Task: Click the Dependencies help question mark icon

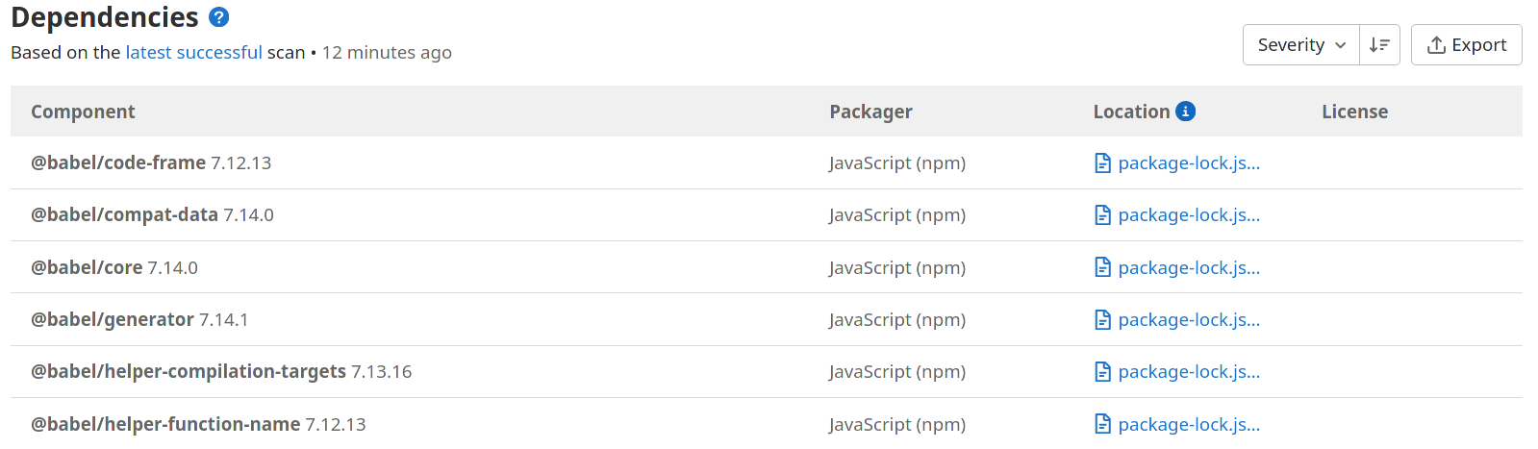Action: [219, 17]
